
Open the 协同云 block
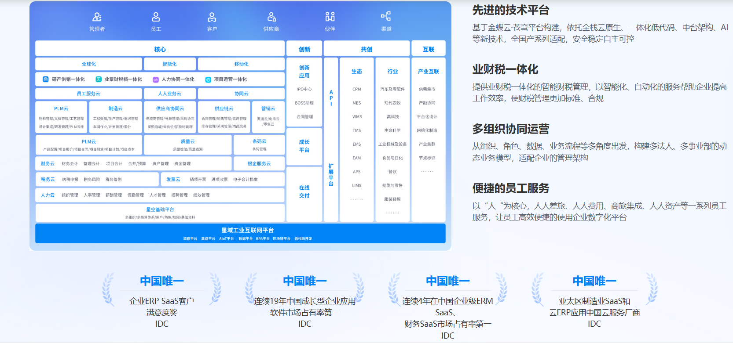click(241, 94)
